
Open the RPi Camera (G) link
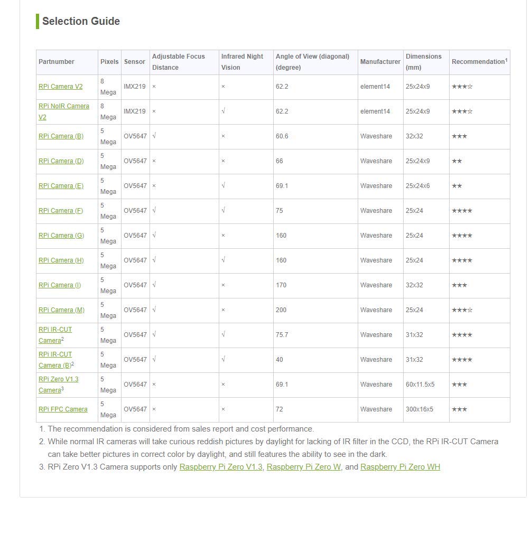click(61, 236)
